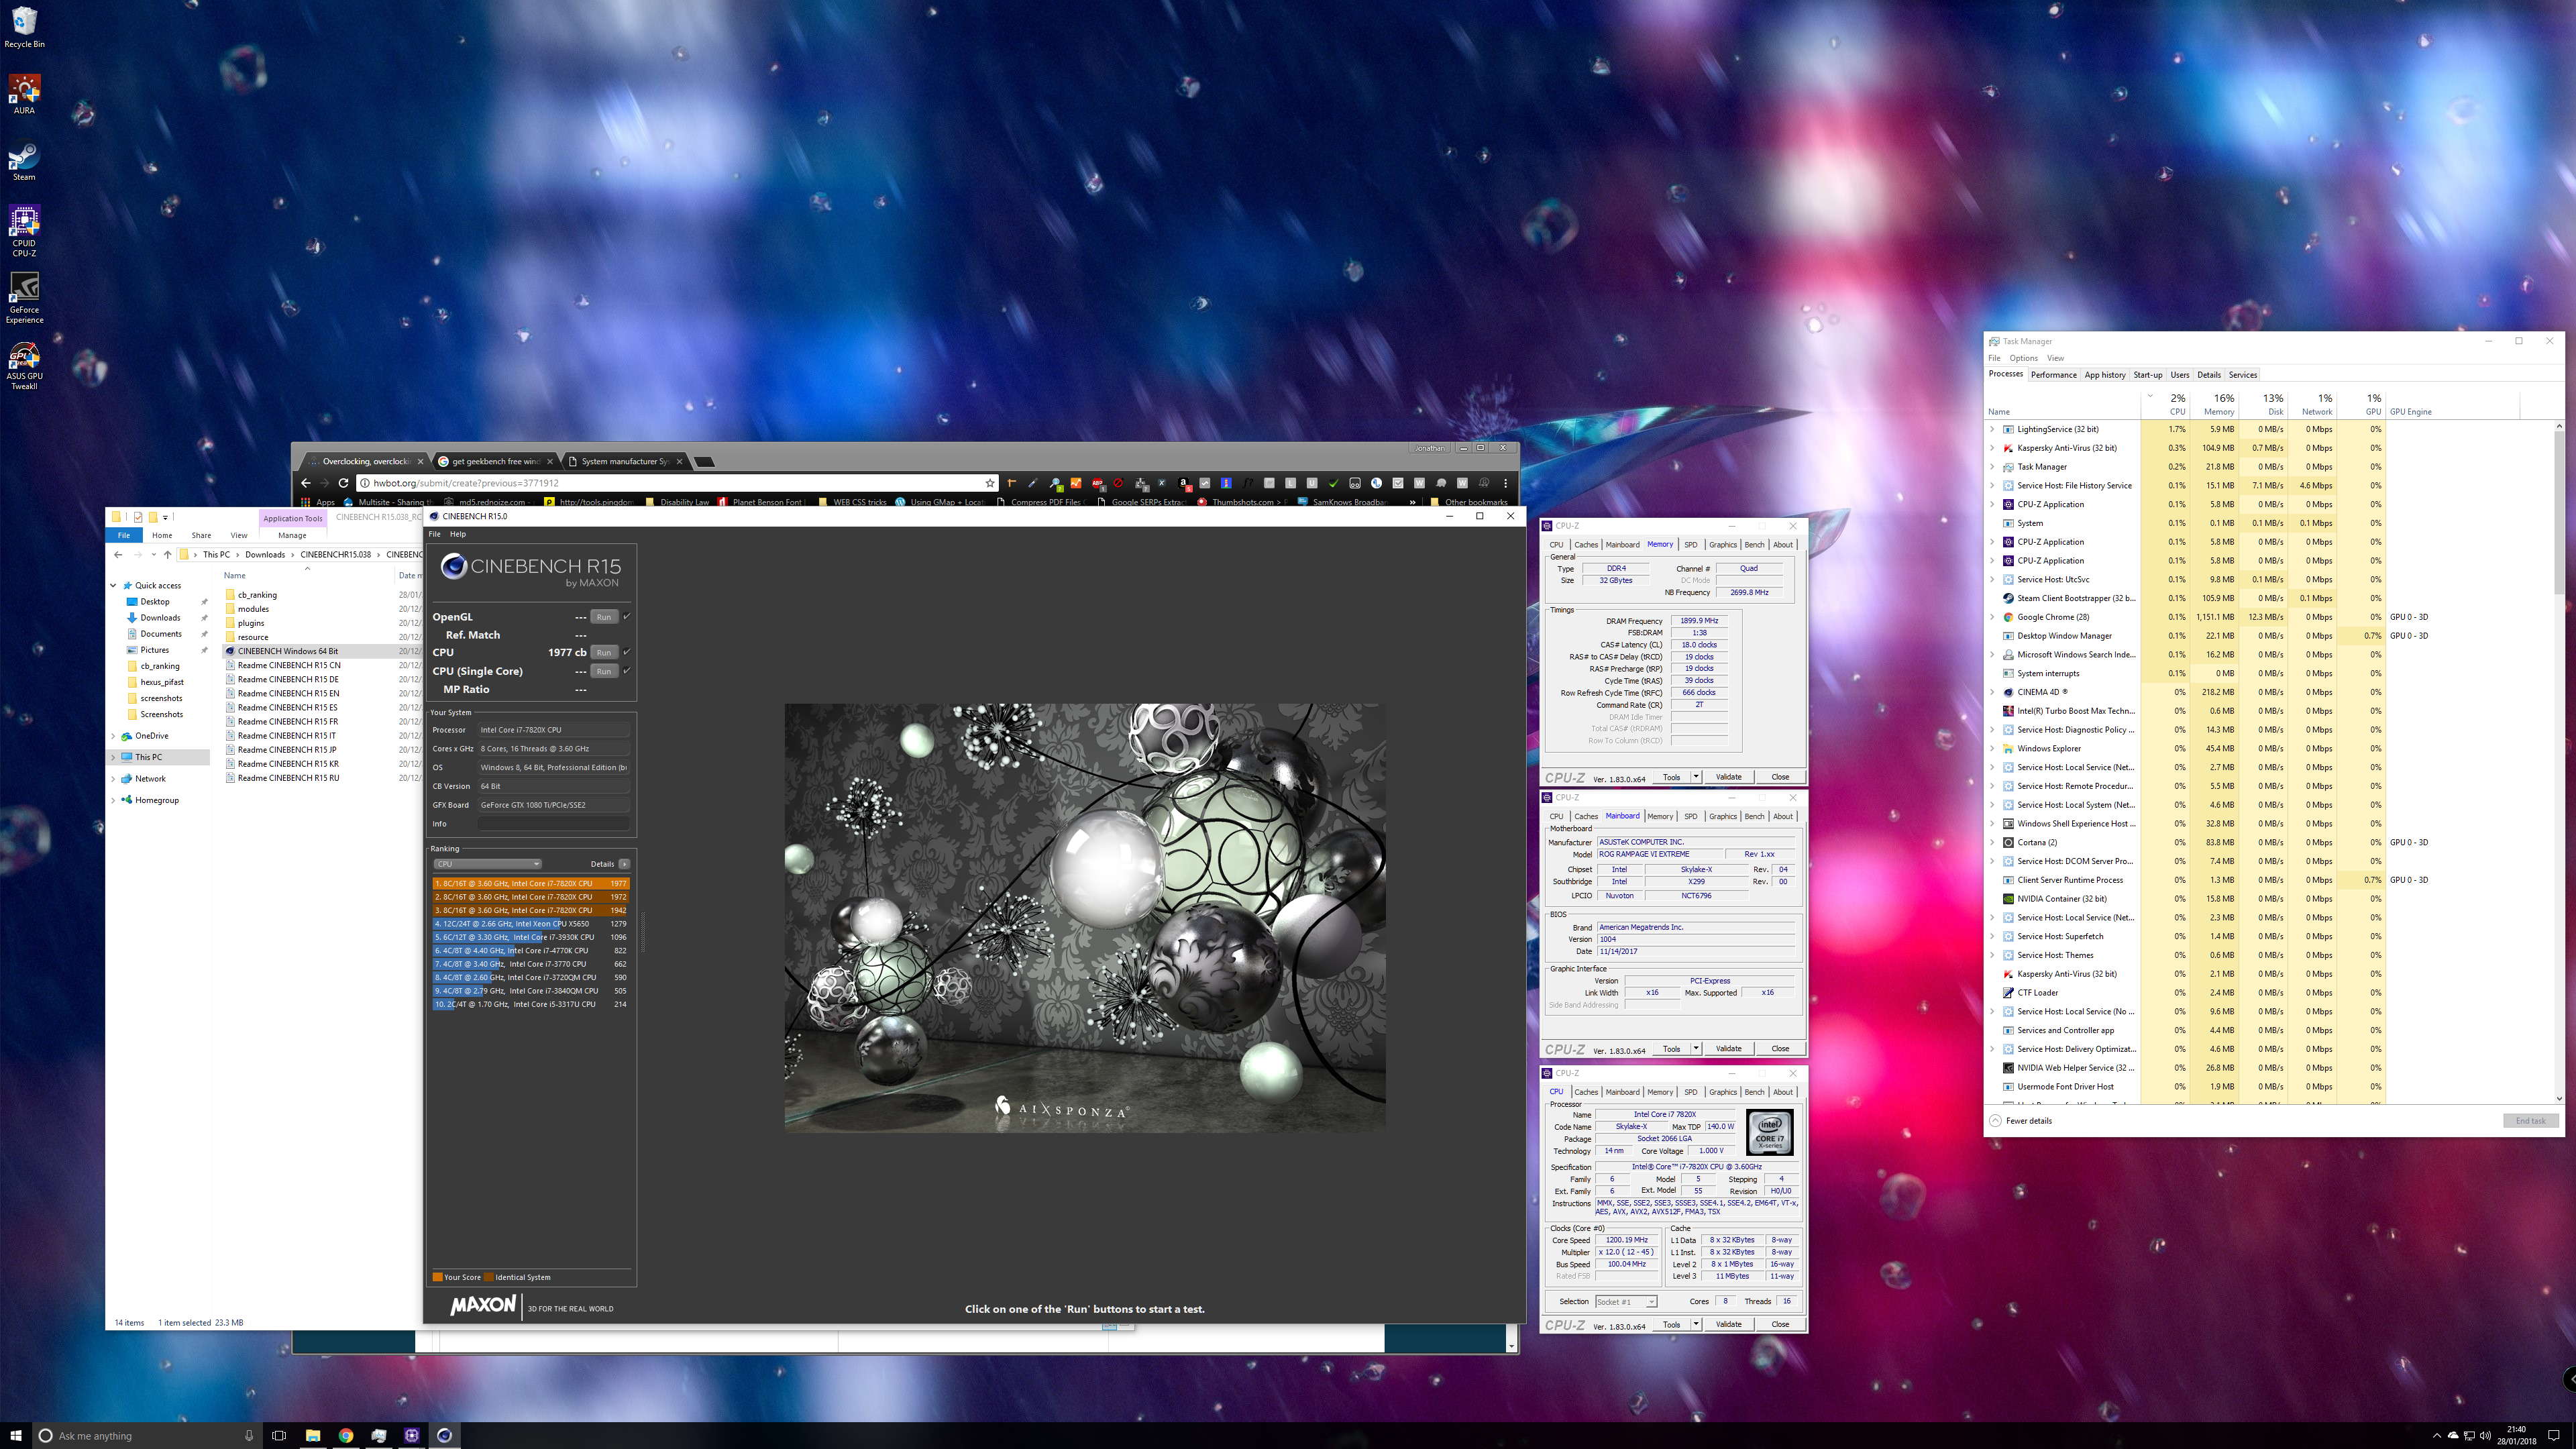Toggle the CPU (Single Core) test checkmark
This screenshot has width=2576, height=1449.
coord(627,671)
